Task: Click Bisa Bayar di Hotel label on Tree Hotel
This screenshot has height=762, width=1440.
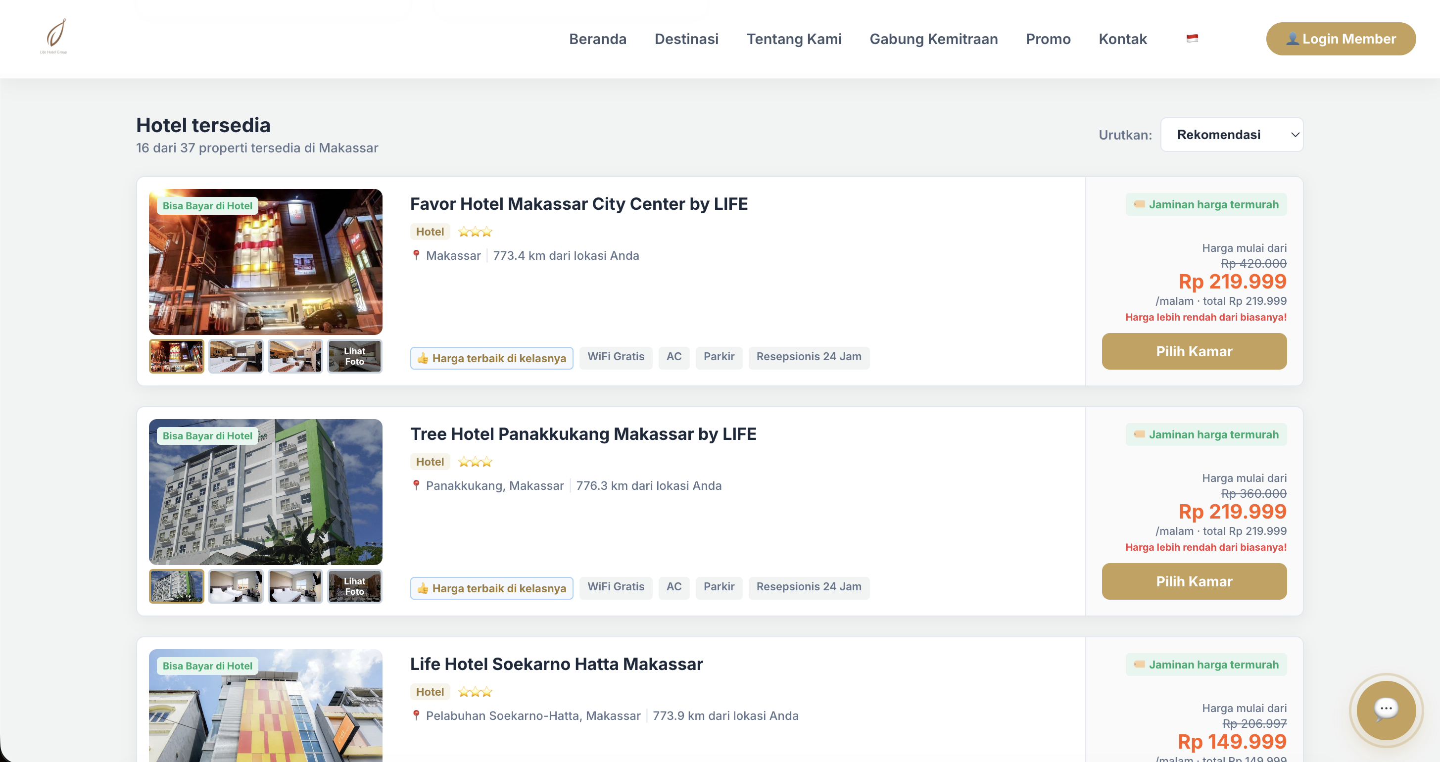Action: pos(207,435)
